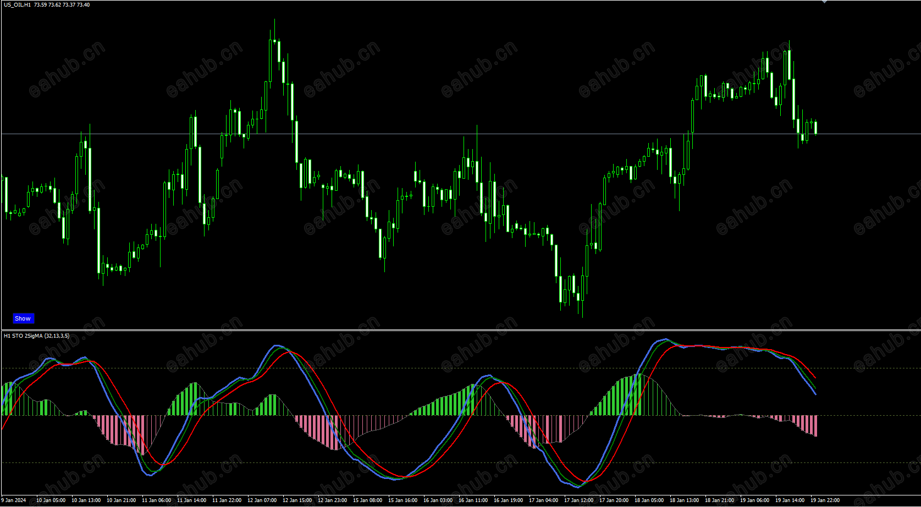Screen dimensions: 921x507
Task: Click the 10 Jan 05:00 time label
Action: (x=51, y=500)
